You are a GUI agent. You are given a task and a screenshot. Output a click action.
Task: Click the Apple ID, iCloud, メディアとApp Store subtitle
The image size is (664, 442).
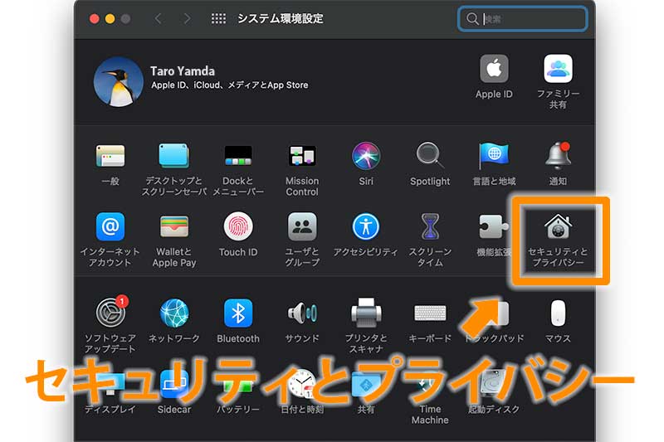tap(230, 85)
